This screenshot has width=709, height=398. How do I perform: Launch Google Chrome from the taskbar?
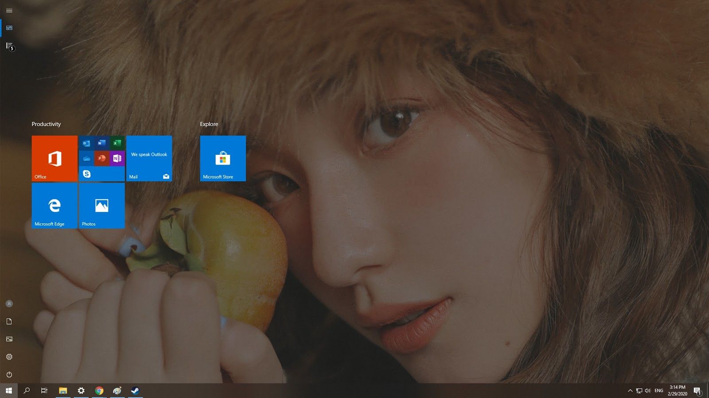click(x=99, y=390)
